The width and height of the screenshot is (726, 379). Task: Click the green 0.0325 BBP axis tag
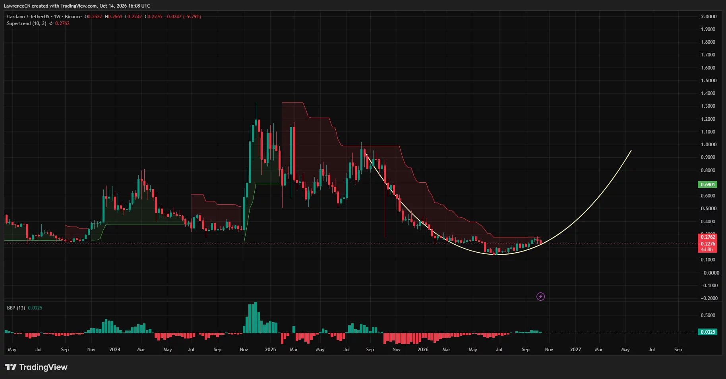click(708, 332)
